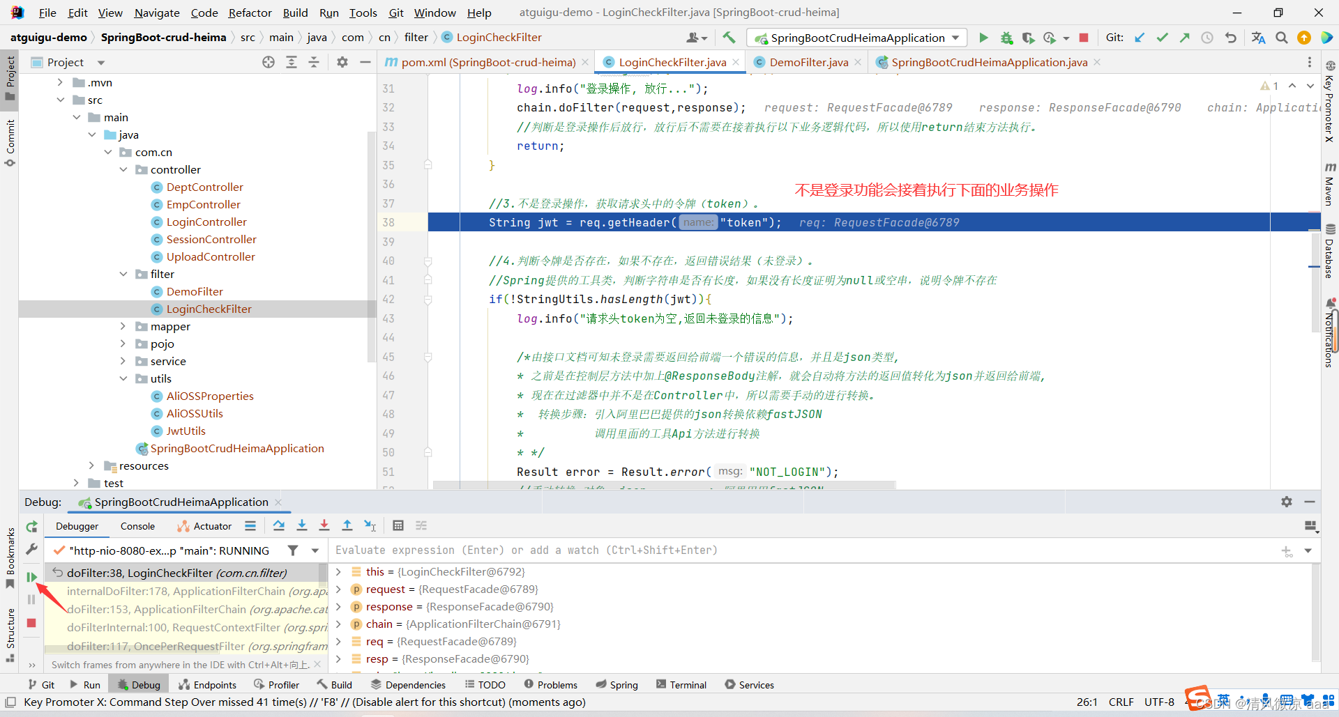Collapse the filter package folder

(x=123, y=274)
